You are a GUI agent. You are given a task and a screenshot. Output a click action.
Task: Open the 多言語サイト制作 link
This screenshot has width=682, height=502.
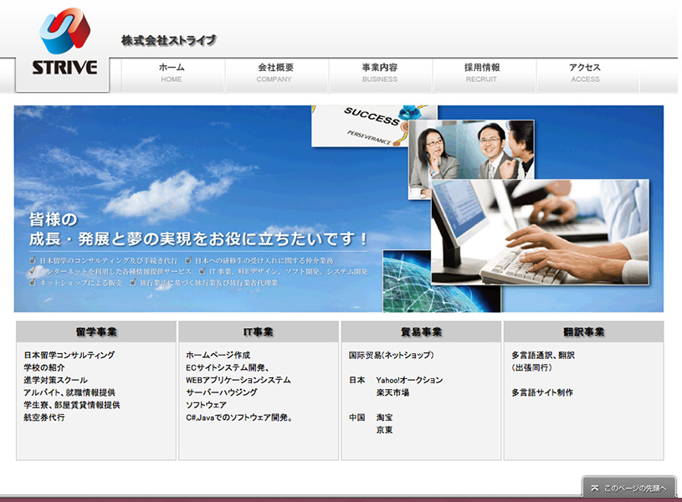click(x=542, y=392)
